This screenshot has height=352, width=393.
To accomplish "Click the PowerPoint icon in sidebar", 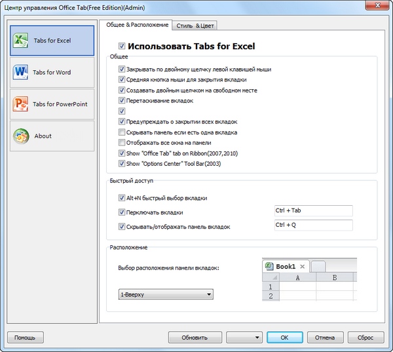I will [21, 104].
